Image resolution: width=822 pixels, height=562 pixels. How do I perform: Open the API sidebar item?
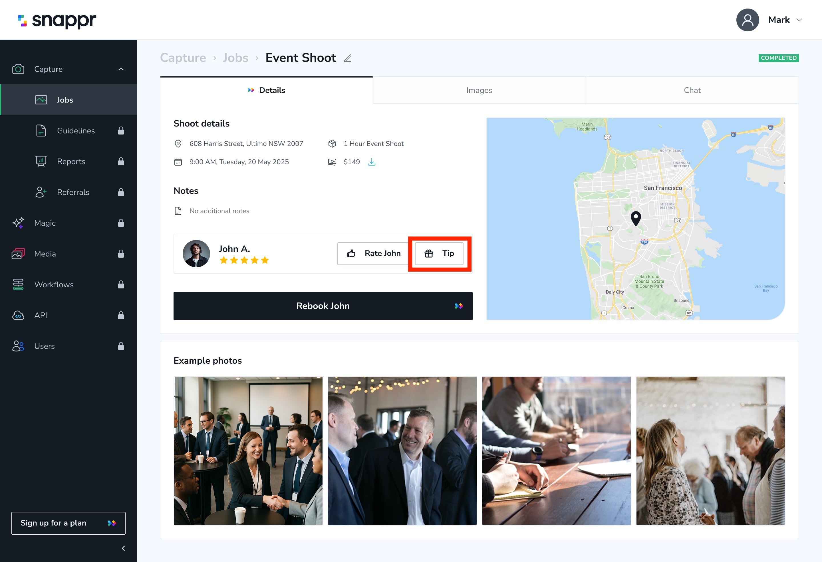[x=40, y=315]
